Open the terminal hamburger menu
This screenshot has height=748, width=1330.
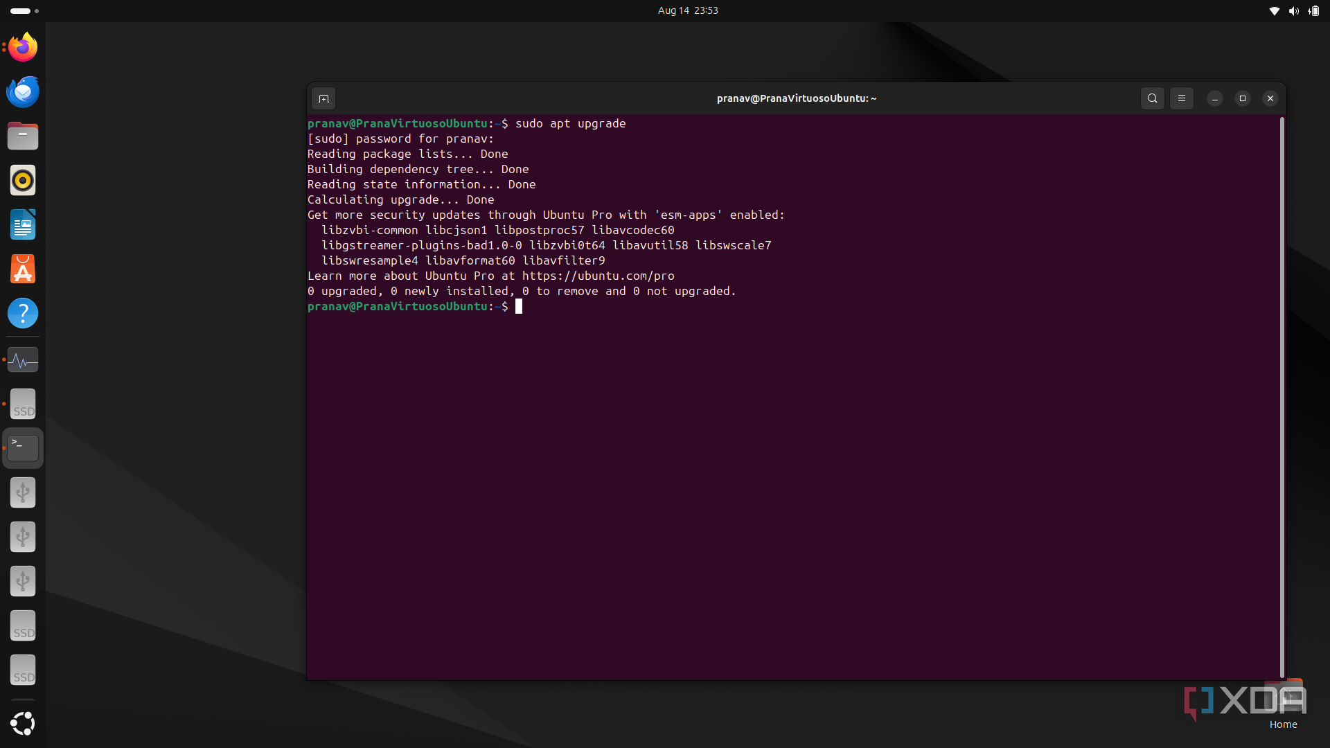click(1182, 98)
